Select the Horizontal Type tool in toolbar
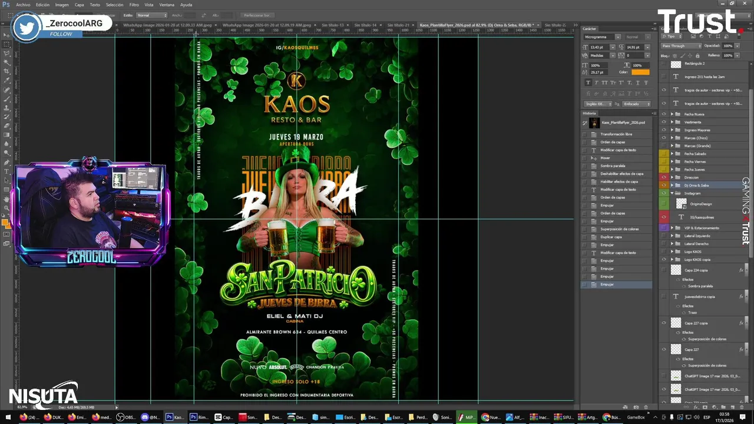 point(6,171)
